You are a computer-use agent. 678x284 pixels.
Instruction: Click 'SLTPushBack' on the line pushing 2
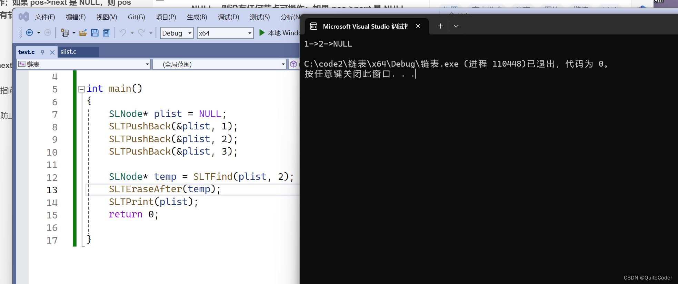pyautogui.click(x=140, y=139)
